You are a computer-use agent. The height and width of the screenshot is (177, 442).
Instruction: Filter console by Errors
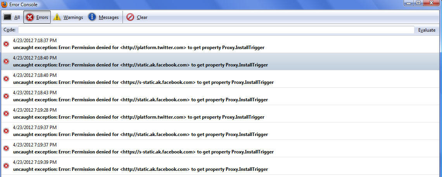coord(37,17)
